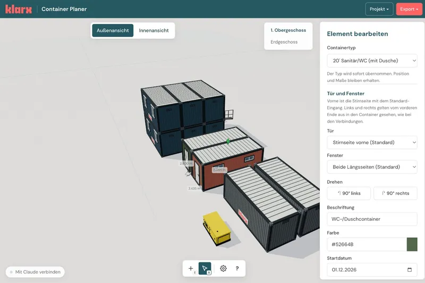Screen dimensions: 425x283
Task: Click the Tür und Fenster heading
Action: coord(346,93)
